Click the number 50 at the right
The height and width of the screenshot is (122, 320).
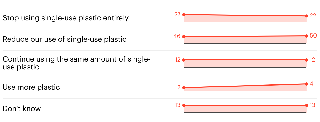(x=313, y=36)
